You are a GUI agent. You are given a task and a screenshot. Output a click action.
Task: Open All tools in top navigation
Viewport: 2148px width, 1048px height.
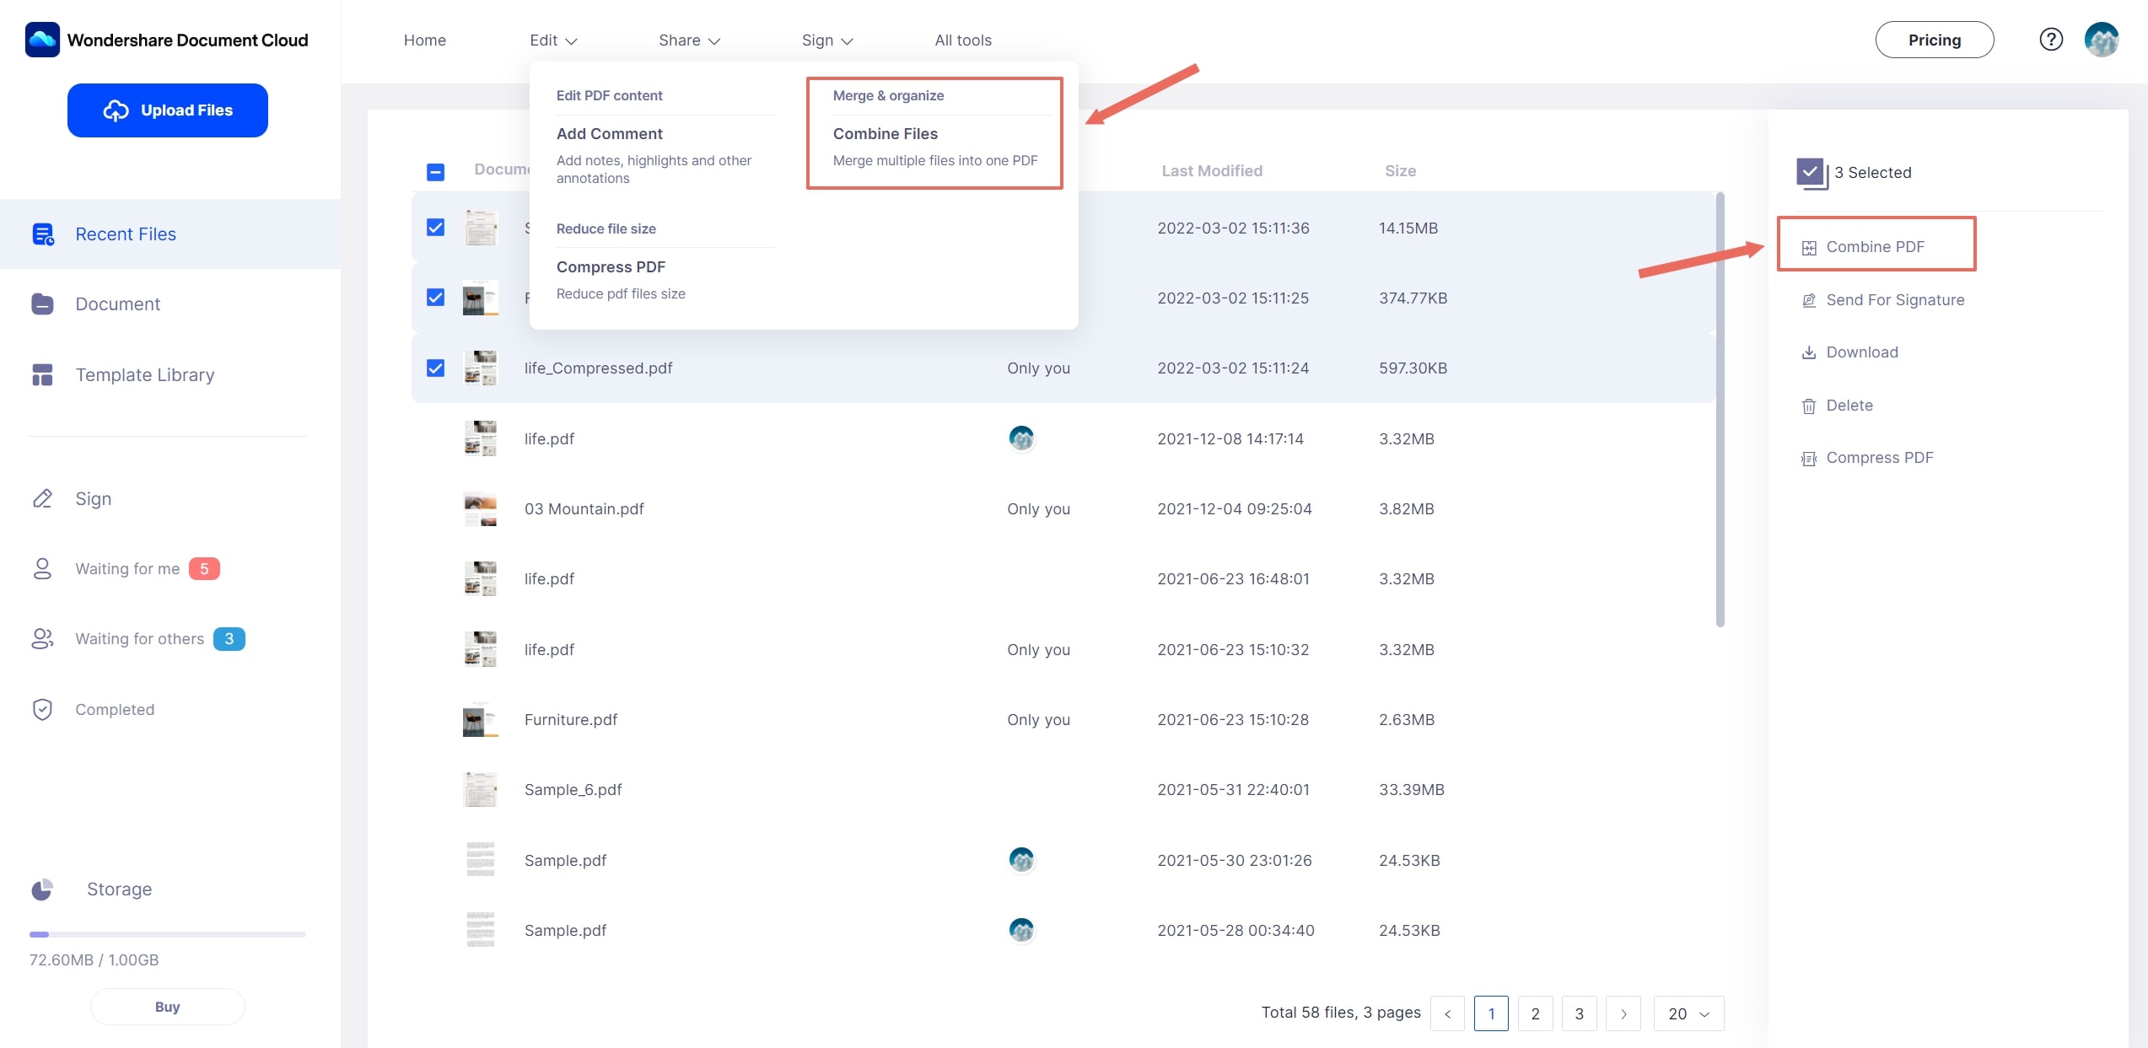click(963, 40)
